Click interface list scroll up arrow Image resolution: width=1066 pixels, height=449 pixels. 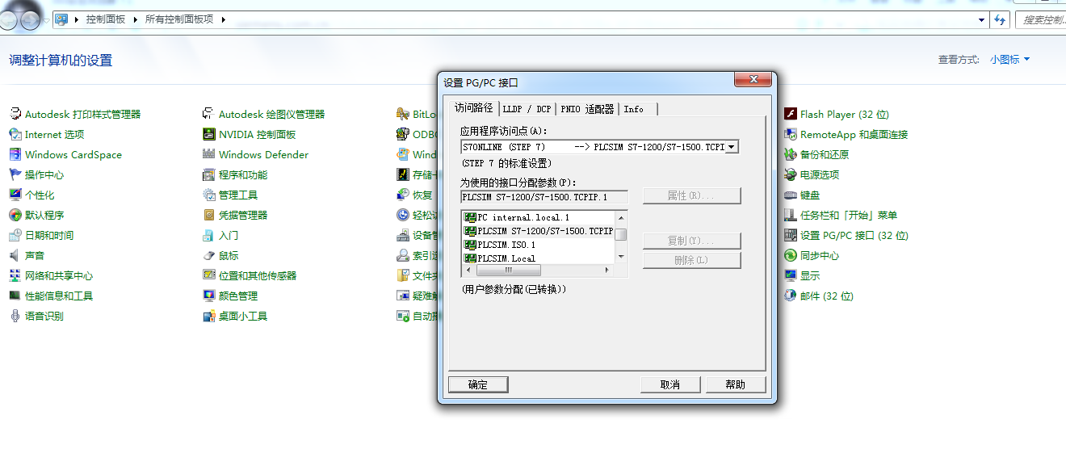point(621,217)
